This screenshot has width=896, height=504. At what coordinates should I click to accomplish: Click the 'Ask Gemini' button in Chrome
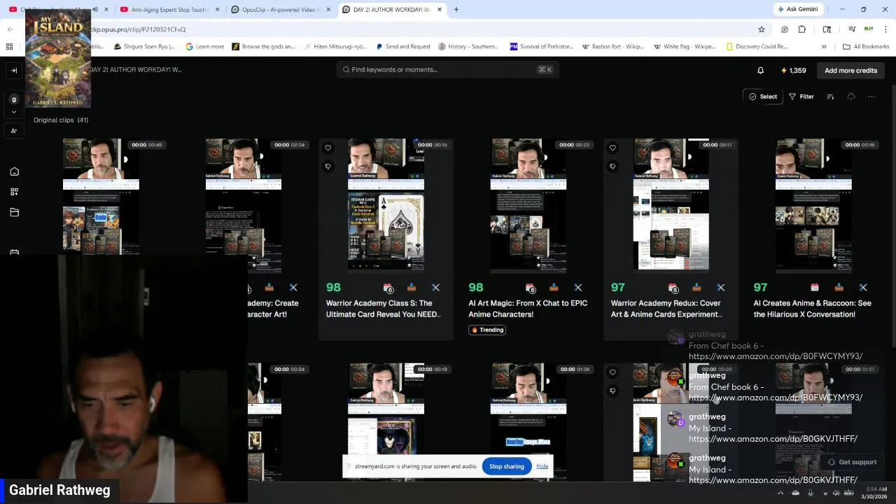[797, 9]
